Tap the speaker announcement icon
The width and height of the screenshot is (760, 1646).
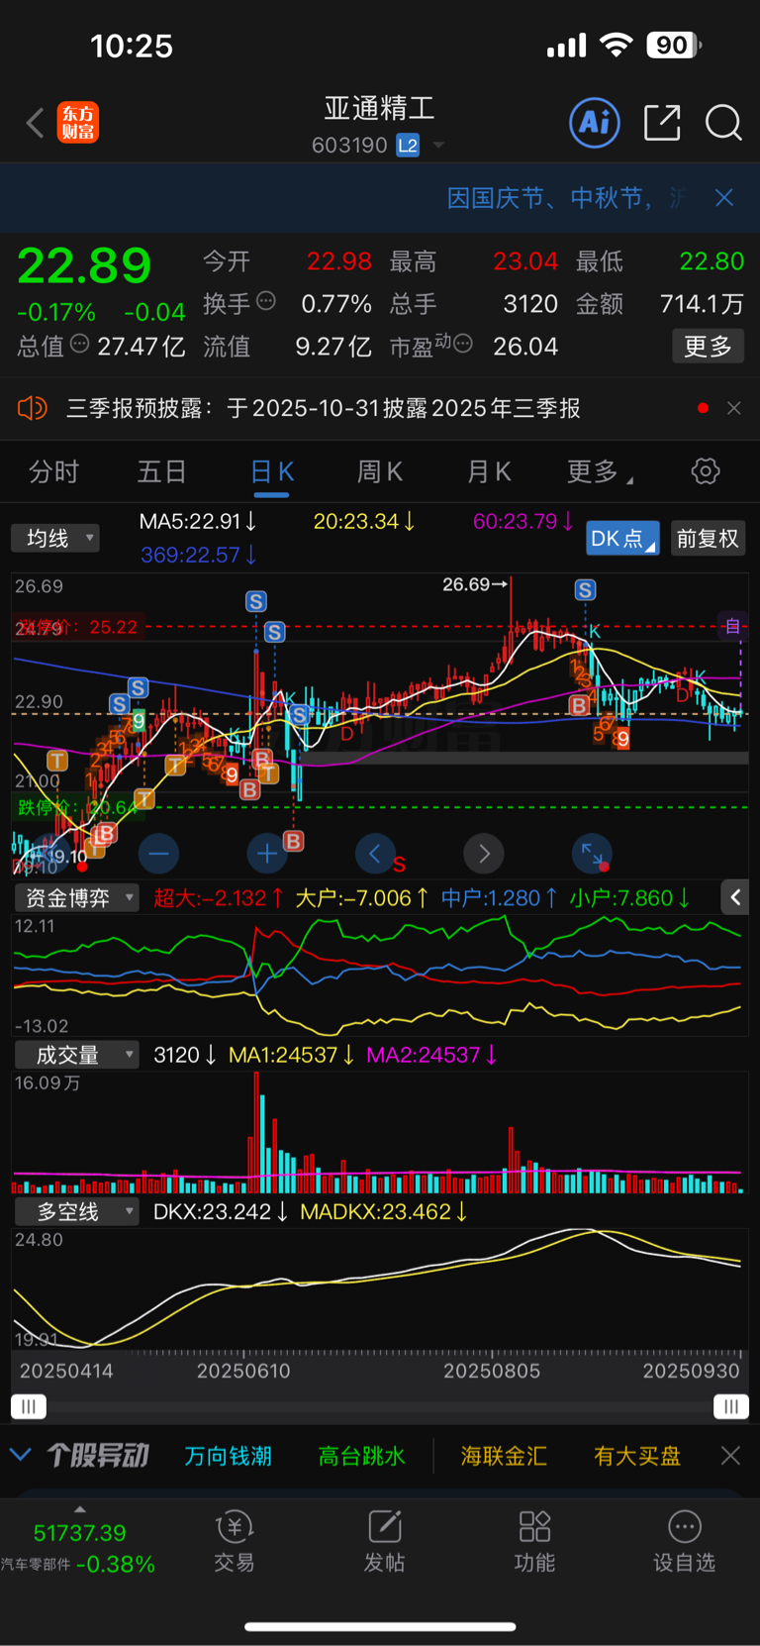pos(33,408)
